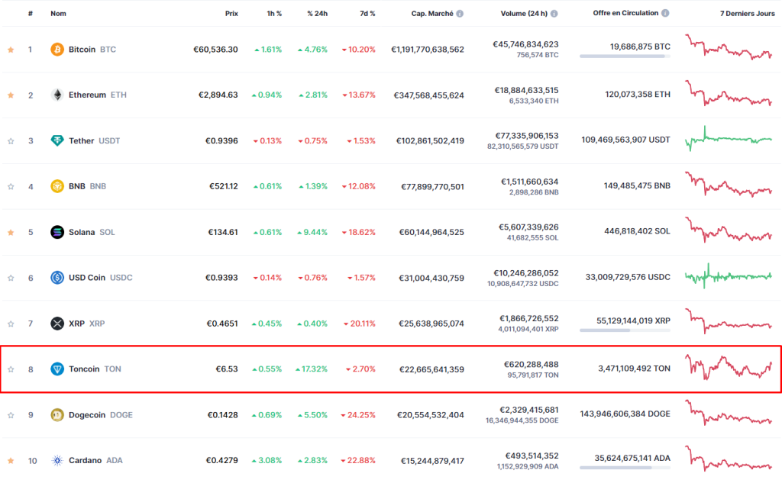782x483 pixels.
Task: Remove Bitcoin from watchlist via star
Action: (x=11, y=50)
